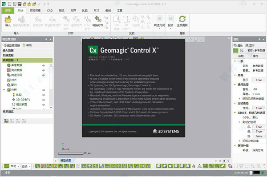Pin the 属性 panel
The height and width of the screenshot is (177, 267).
(x=259, y=39)
